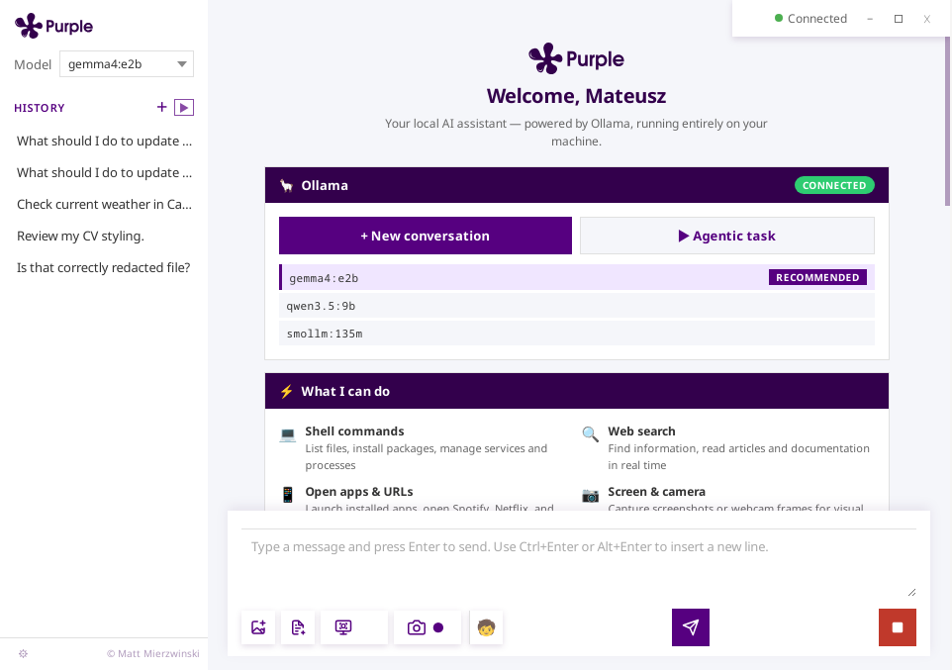The height and width of the screenshot is (670, 952).
Task: Open first 'What should I do to update' chat
Action: pos(104,141)
